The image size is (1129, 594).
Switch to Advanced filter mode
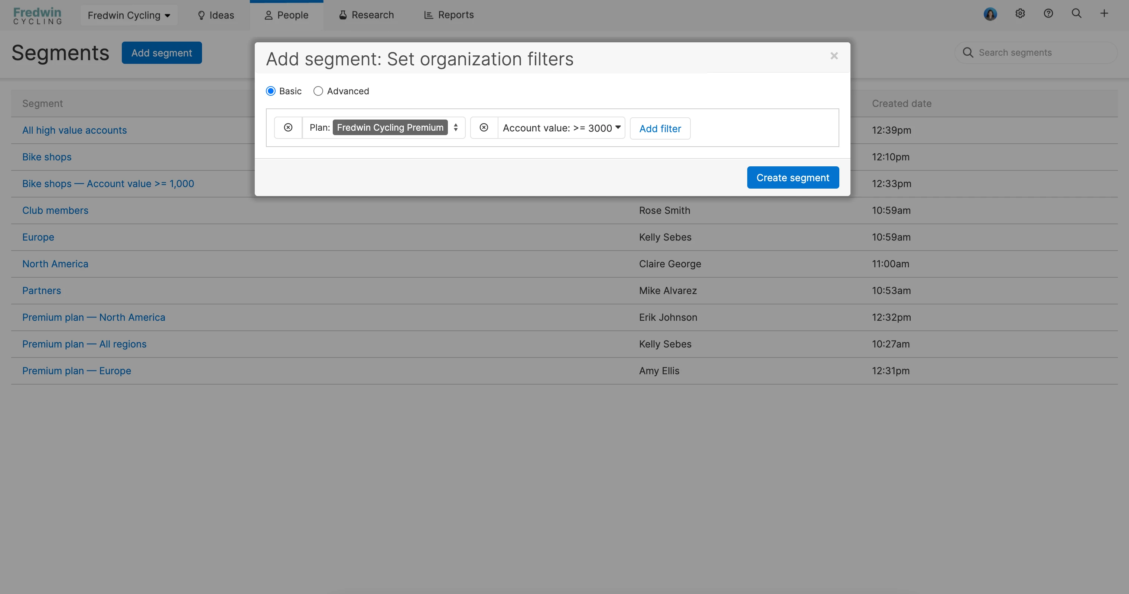[318, 91]
